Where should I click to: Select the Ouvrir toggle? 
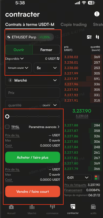click(x=19, y=50)
